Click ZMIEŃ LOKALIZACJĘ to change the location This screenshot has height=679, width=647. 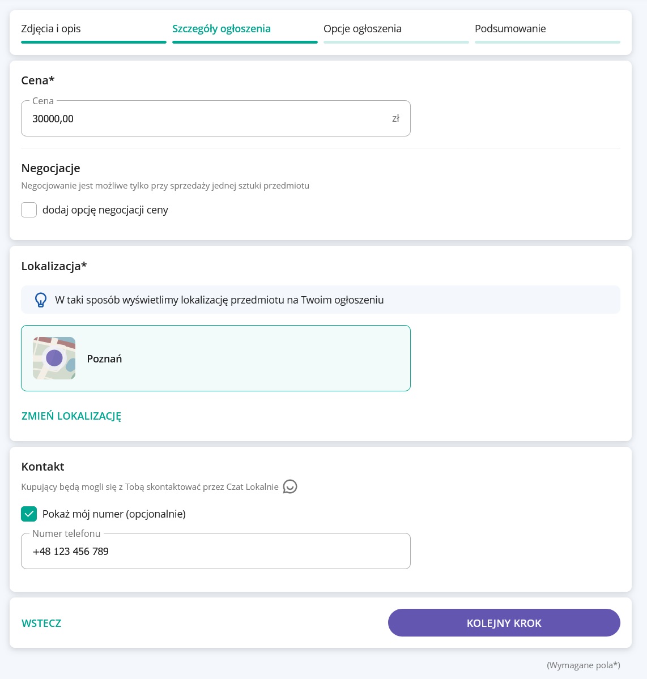71,416
